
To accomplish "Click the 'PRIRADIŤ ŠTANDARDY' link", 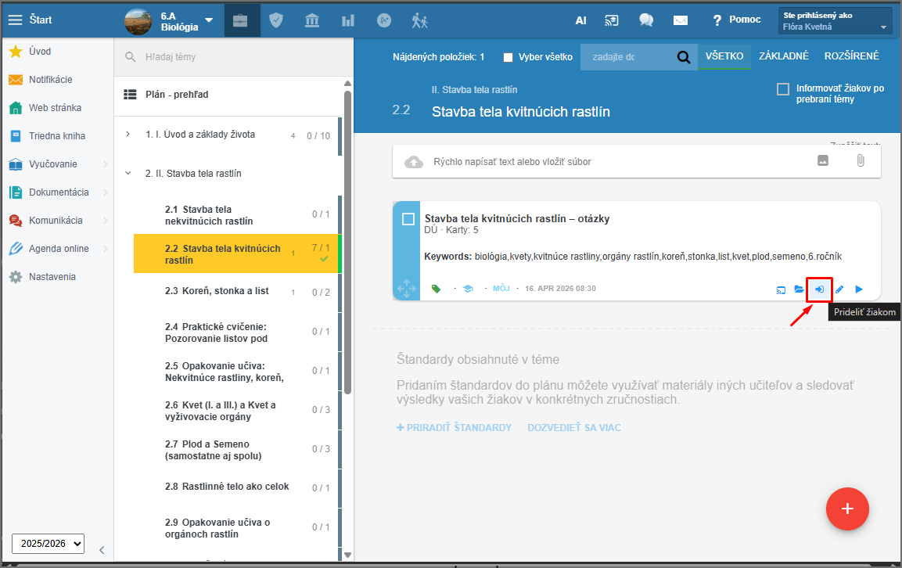I will tap(455, 428).
